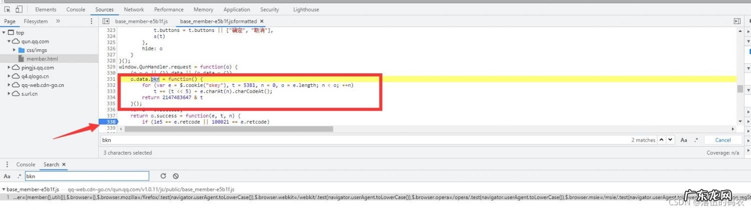Expand the css/imgs folder
751x210 pixels.
[x=15, y=50]
